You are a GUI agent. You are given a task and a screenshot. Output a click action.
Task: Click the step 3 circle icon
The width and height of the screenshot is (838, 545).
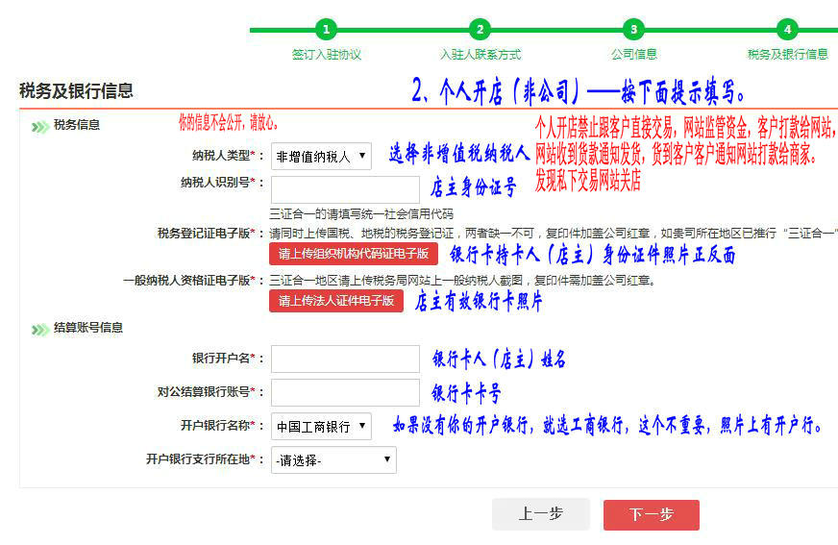pyautogui.click(x=633, y=30)
